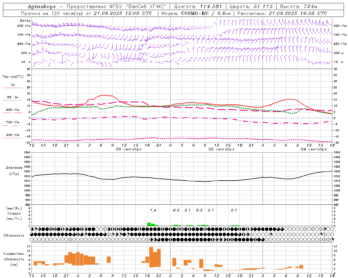348x278 pixels.
Task: Click the '(мм/3ч.)' precipitation unit label
Action: (14, 208)
